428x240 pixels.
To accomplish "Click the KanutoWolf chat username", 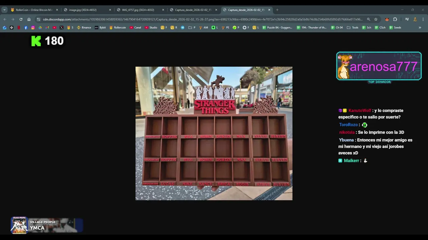I will coord(360,111).
